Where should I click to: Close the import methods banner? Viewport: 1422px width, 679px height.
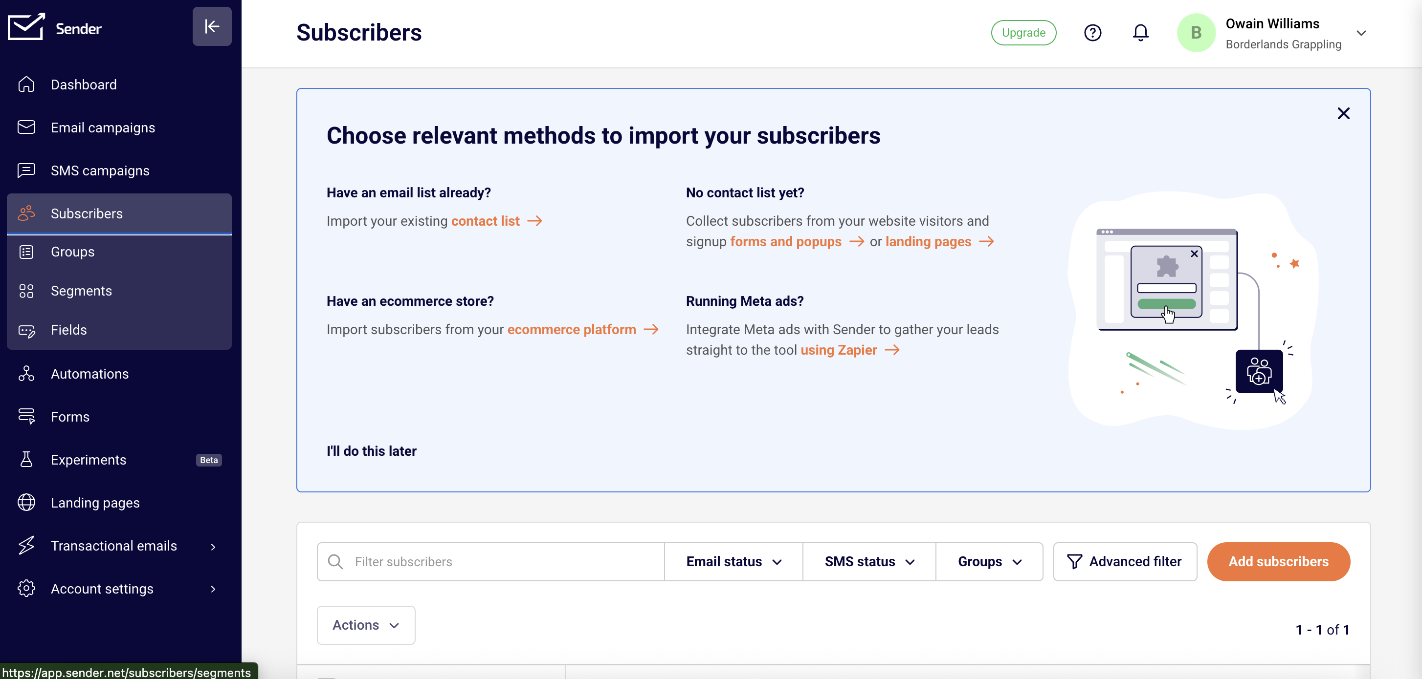[x=1343, y=113]
